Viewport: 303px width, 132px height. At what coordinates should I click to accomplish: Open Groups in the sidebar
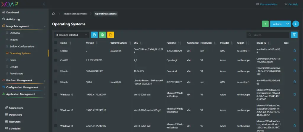point(14,67)
